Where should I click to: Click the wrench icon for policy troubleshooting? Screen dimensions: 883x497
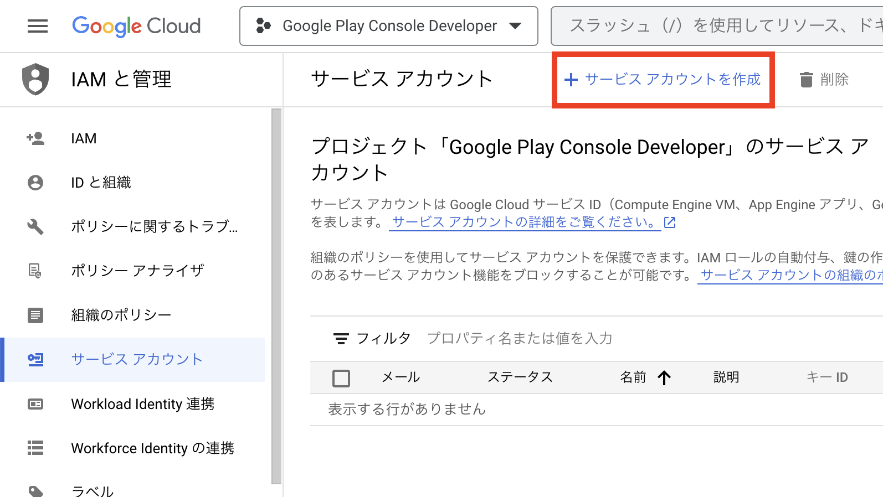click(35, 226)
